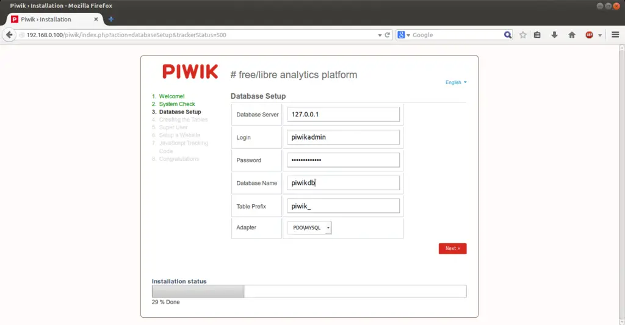Click the browser Back arrow button
This screenshot has height=325, width=625.
9,35
